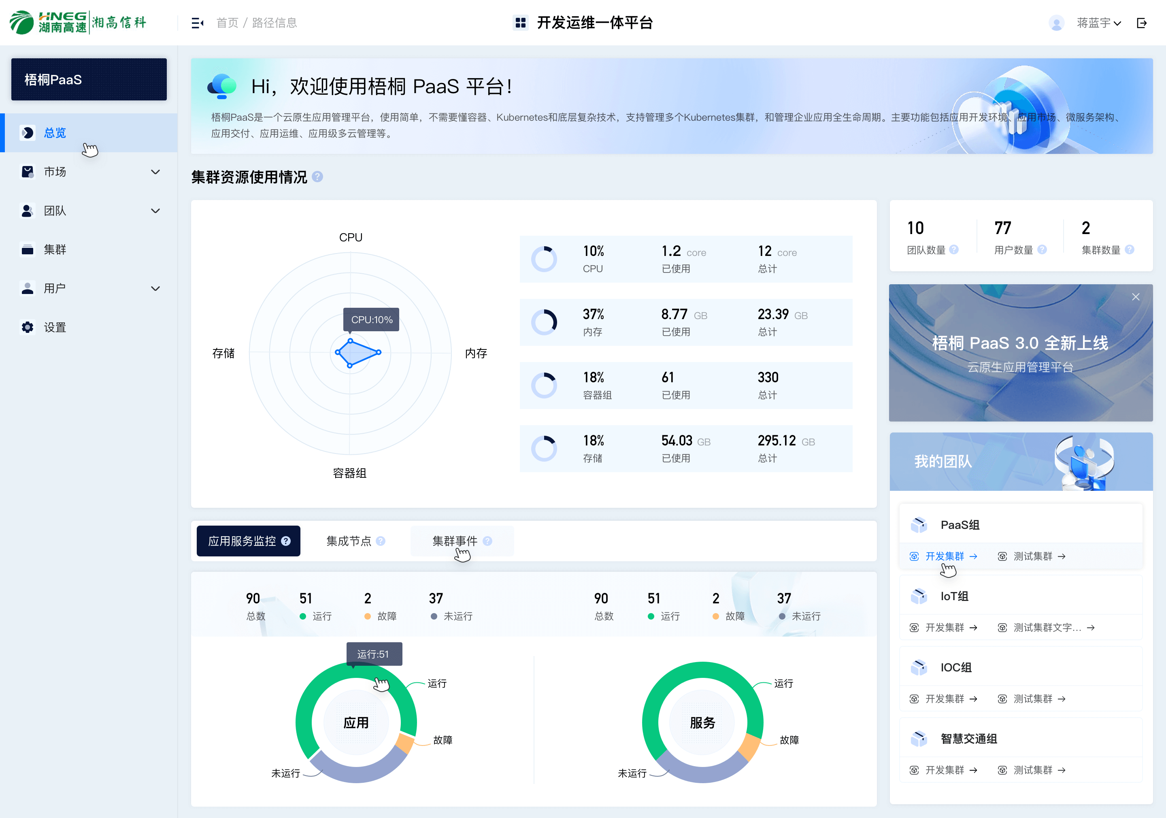Select the 集群 sidebar icon

[x=28, y=249]
